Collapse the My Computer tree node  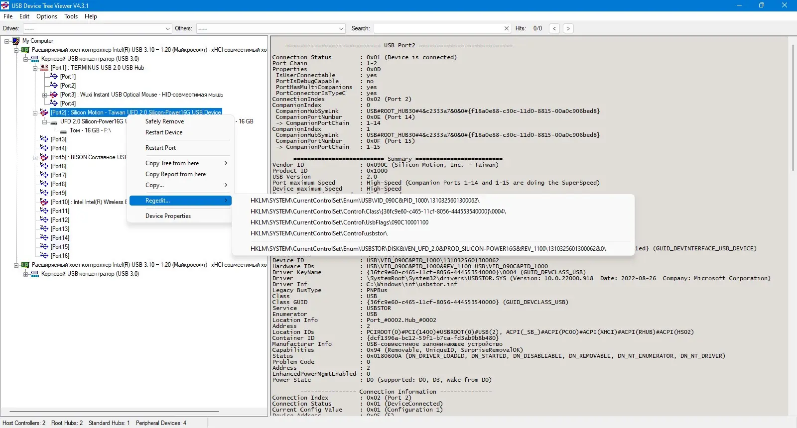(x=6, y=41)
